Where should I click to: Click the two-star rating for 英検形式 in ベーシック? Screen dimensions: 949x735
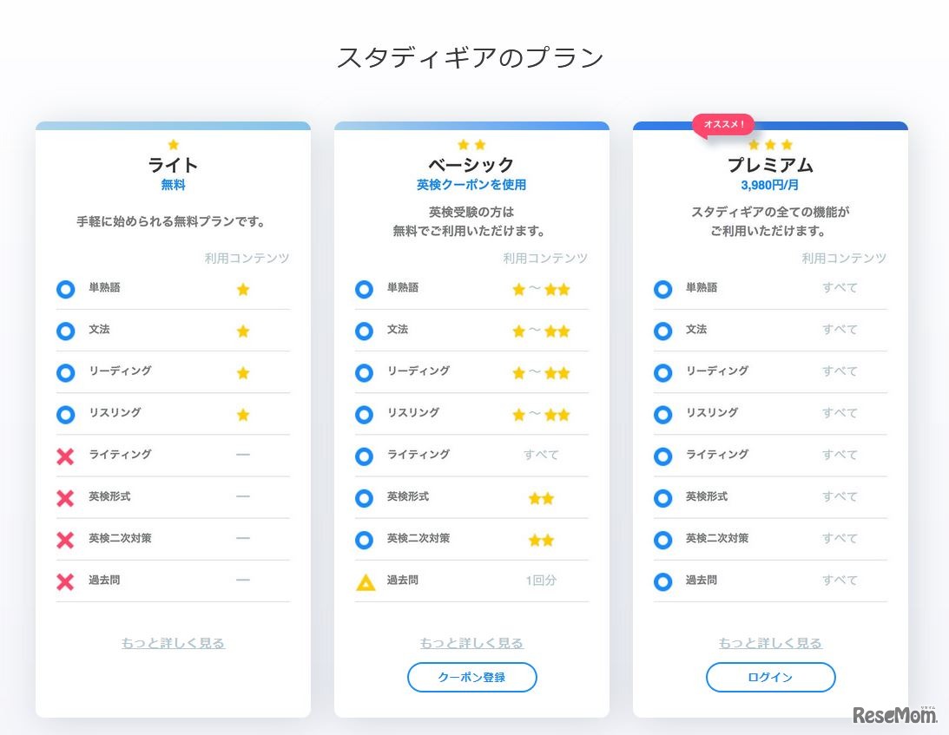(542, 498)
